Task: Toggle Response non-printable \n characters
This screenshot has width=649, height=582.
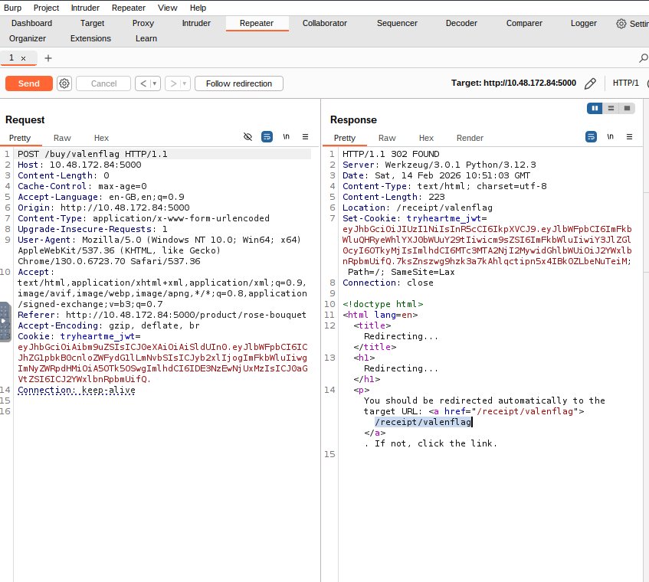Action: pyautogui.click(x=610, y=137)
